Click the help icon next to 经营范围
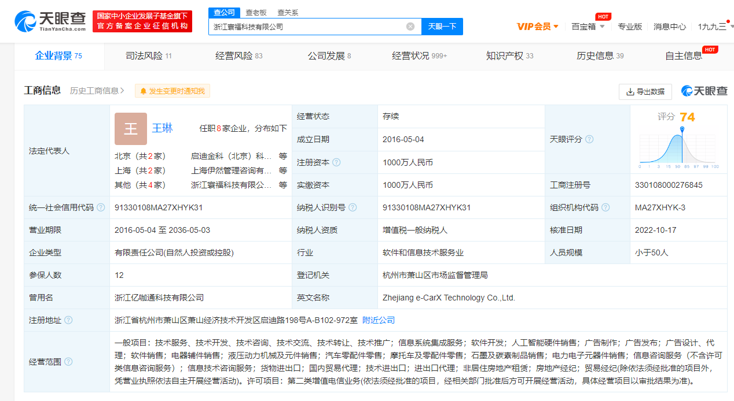734x401 pixels. (68, 362)
